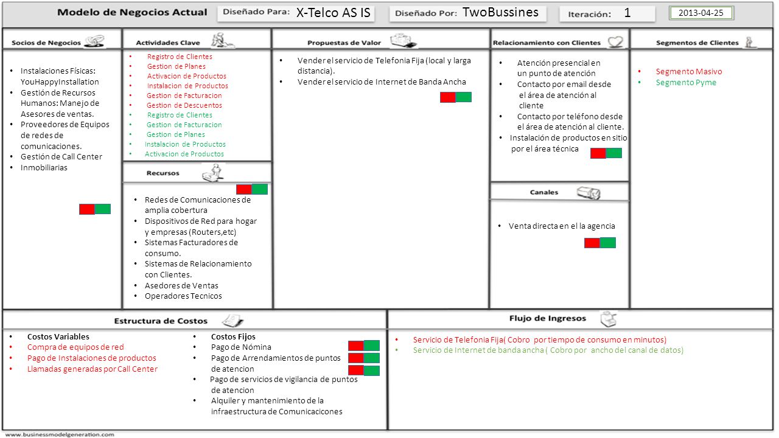This screenshot has height=438, width=779.
Task: Click green 'Servicio de Internet de banda ancha' line
Action: click(548, 350)
